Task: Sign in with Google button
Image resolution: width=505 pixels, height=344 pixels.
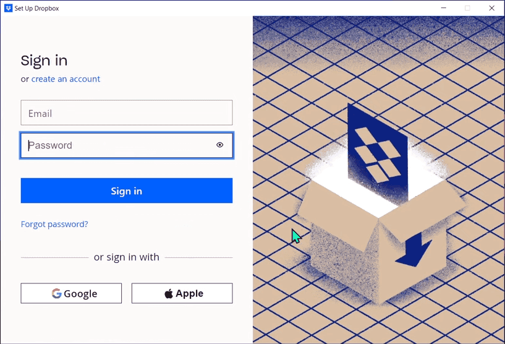Action: tap(71, 293)
